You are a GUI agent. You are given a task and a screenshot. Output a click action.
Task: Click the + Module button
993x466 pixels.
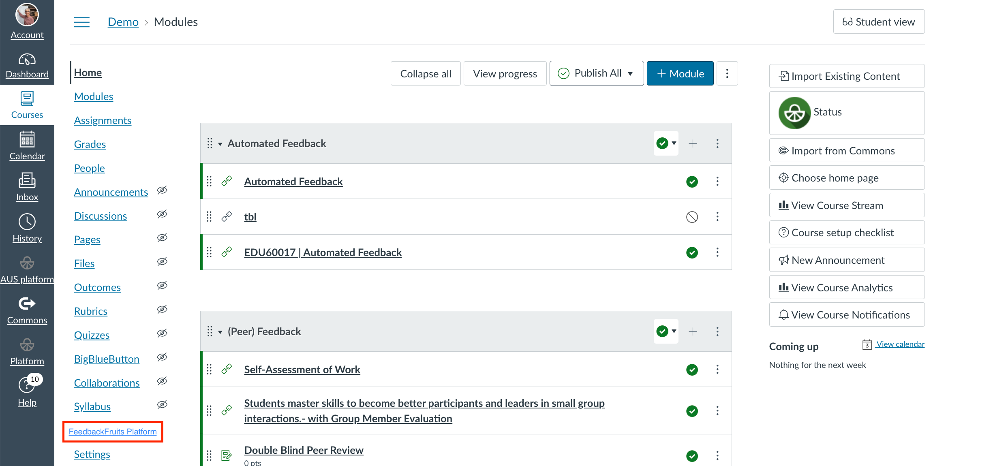click(680, 73)
